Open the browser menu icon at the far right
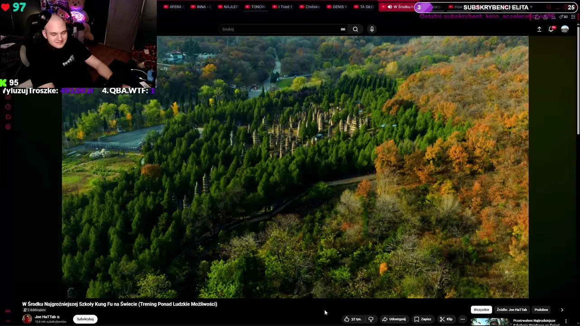 (x=573, y=17)
